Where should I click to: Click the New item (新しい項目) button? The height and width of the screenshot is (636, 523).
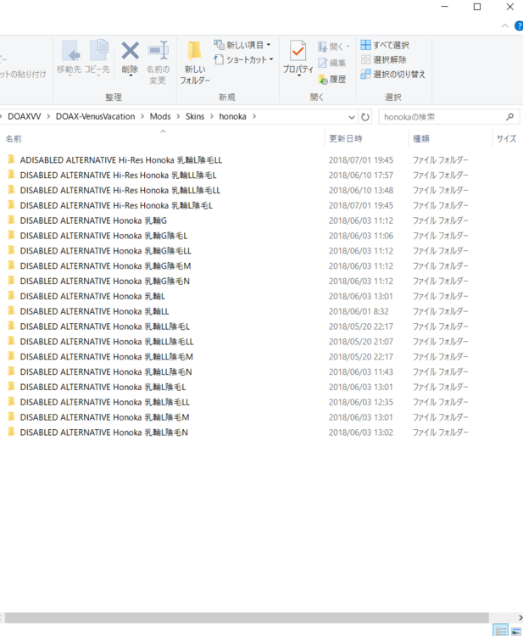click(242, 45)
